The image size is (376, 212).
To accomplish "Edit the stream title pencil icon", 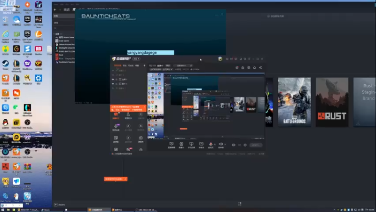I will coord(191,65).
